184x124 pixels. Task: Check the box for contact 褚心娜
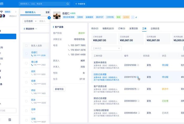(26, 63)
